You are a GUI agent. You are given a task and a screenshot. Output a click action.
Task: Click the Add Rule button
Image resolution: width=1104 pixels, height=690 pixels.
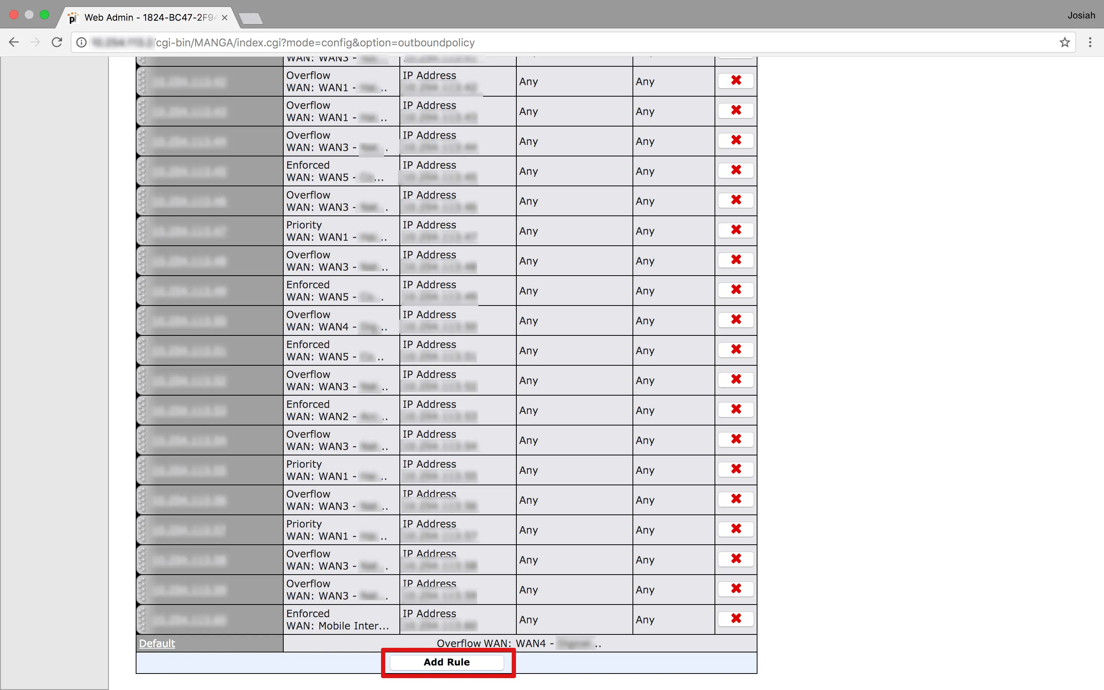click(446, 662)
